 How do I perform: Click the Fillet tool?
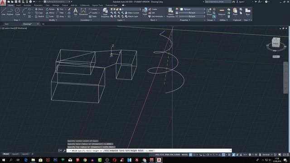pyautogui.click(x=60, y=13)
